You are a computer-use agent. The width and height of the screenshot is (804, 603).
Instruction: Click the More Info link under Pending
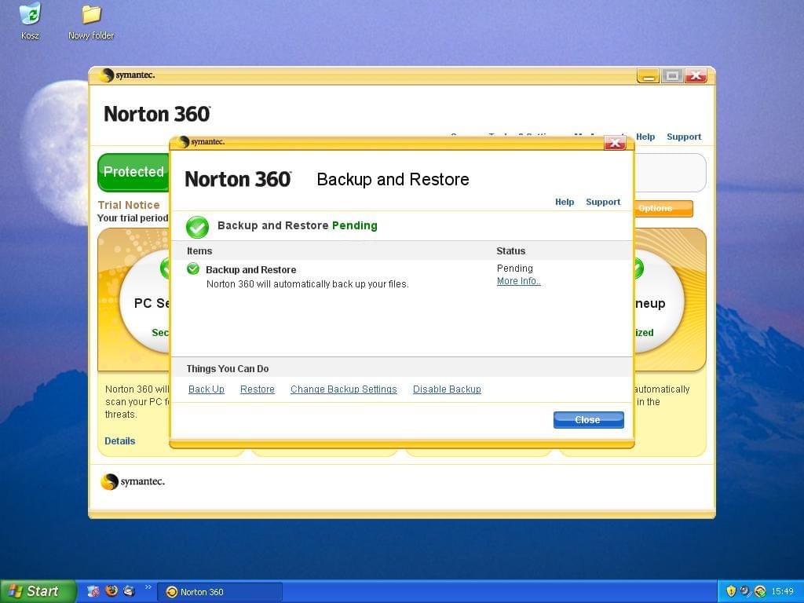[518, 281]
